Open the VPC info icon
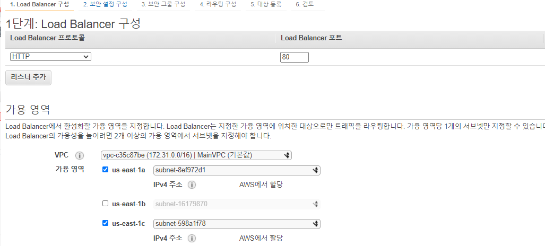Viewport: 545px width, 246px height. (80, 155)
